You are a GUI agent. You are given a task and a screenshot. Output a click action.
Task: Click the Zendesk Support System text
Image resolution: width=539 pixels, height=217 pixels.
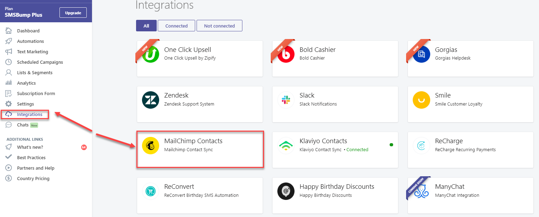point(189,104)
